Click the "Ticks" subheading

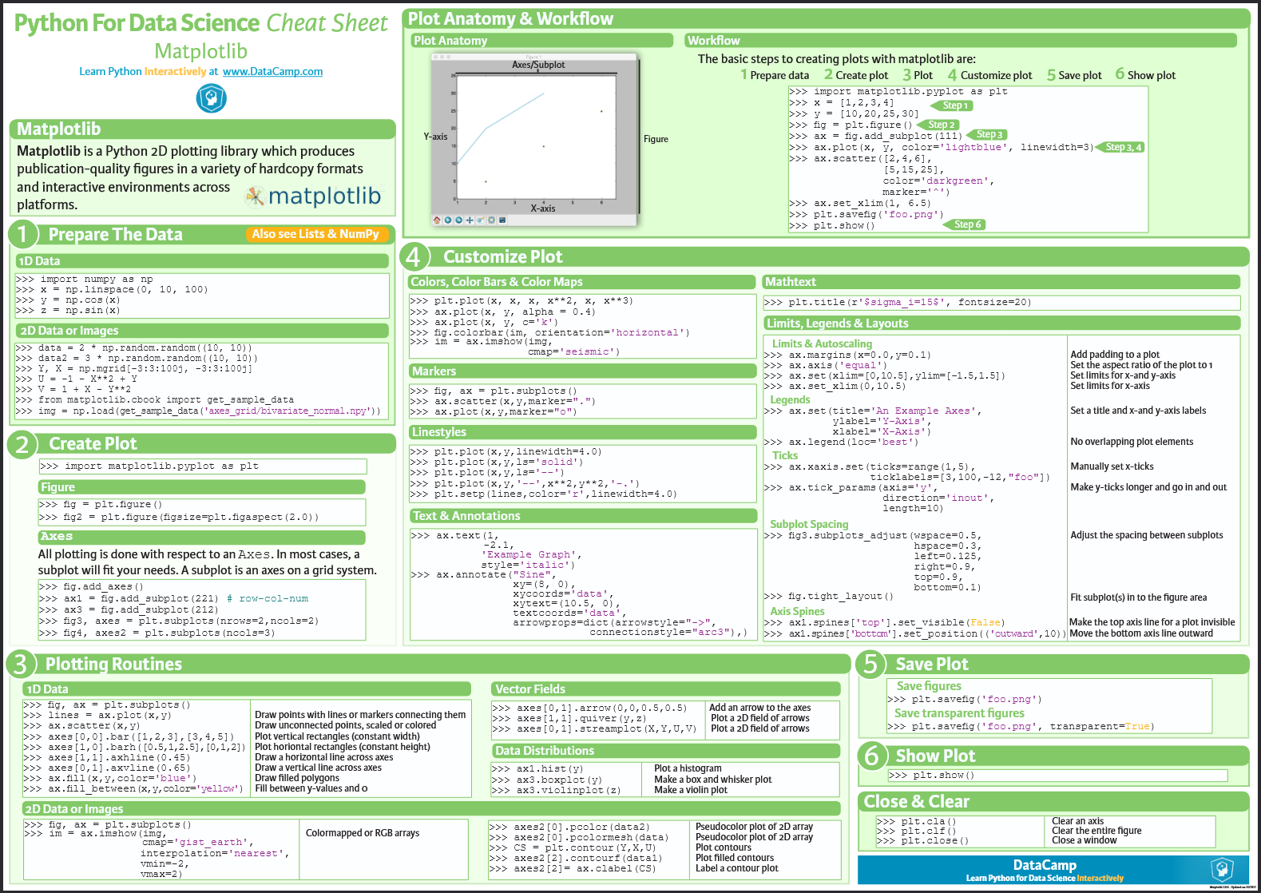point(785,455)
